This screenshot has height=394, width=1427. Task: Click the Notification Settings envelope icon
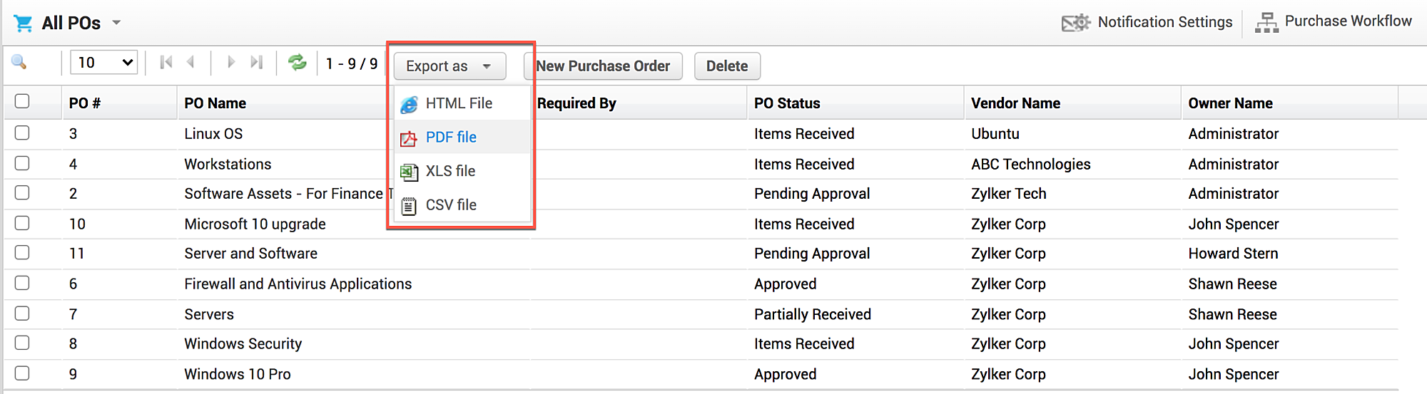pyautogui.click(x=1075, y=23)
